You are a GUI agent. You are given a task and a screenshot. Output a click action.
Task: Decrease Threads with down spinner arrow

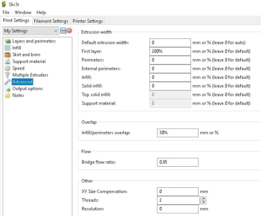(204, 202)
